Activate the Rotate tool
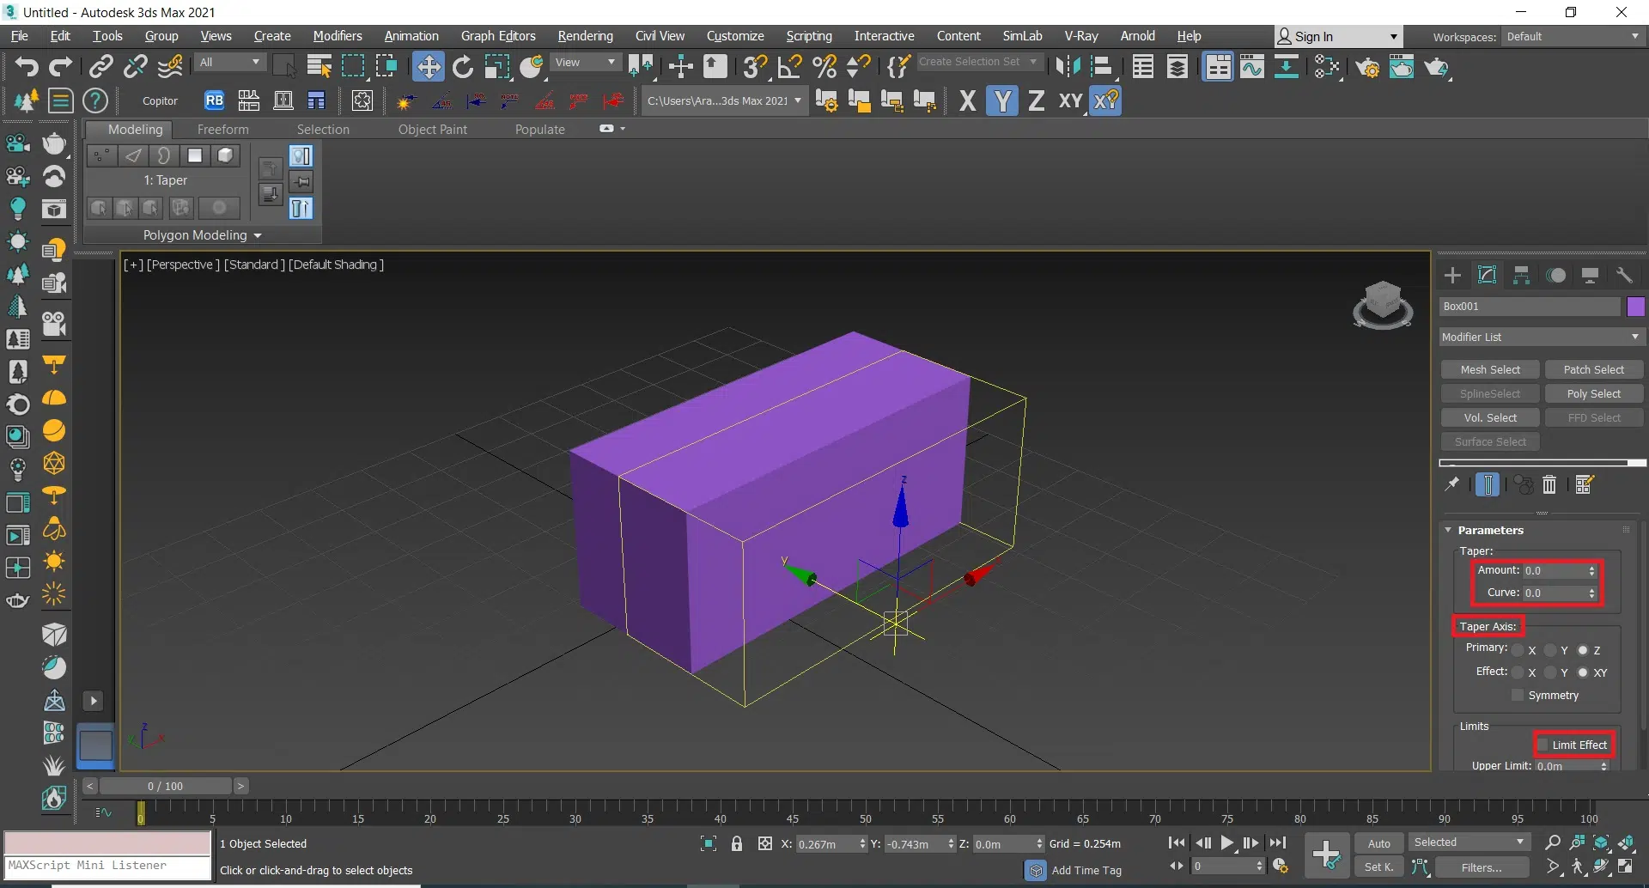 pyautogui.click(x=463, y=66)
